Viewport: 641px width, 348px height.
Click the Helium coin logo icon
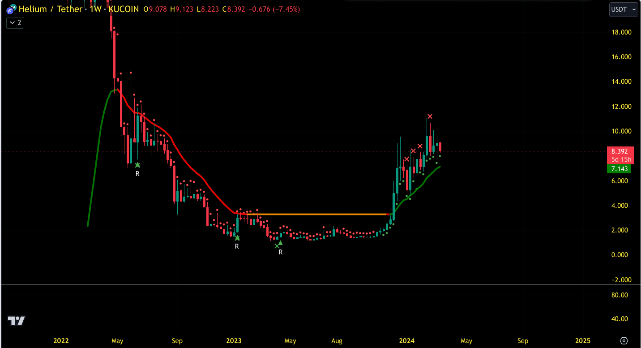pos(11,9)
